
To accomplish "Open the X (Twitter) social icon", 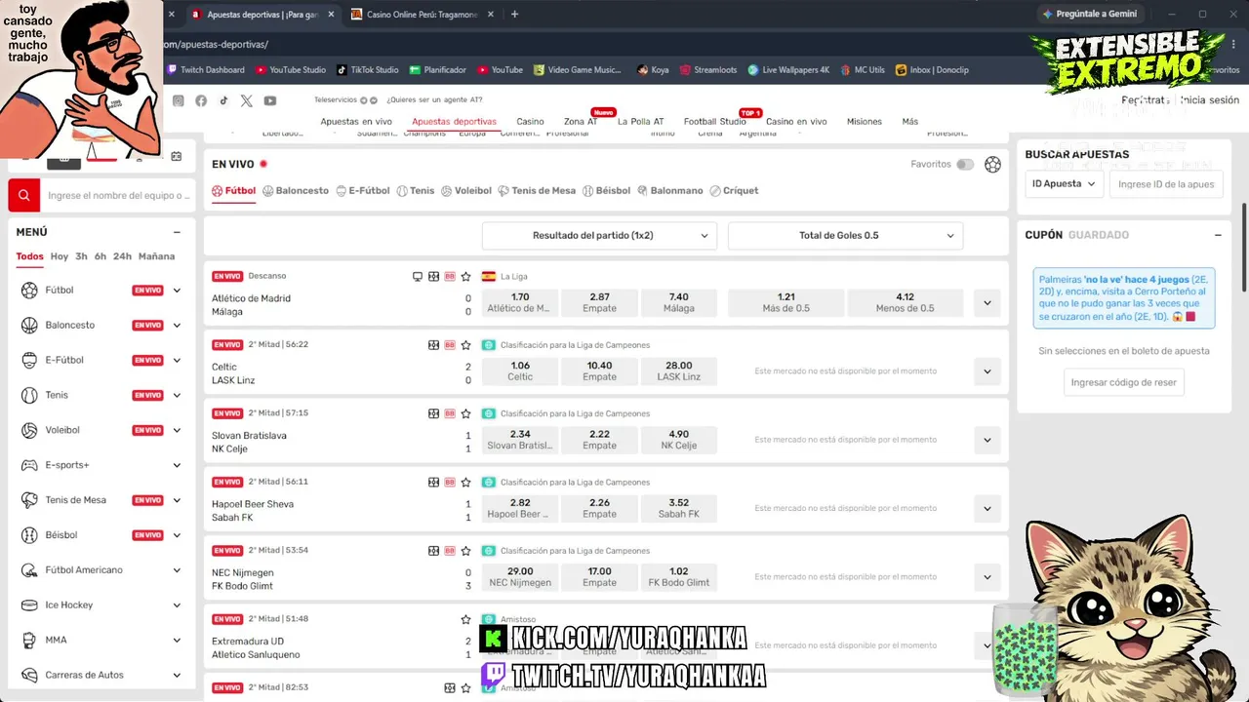I will 246,100.
